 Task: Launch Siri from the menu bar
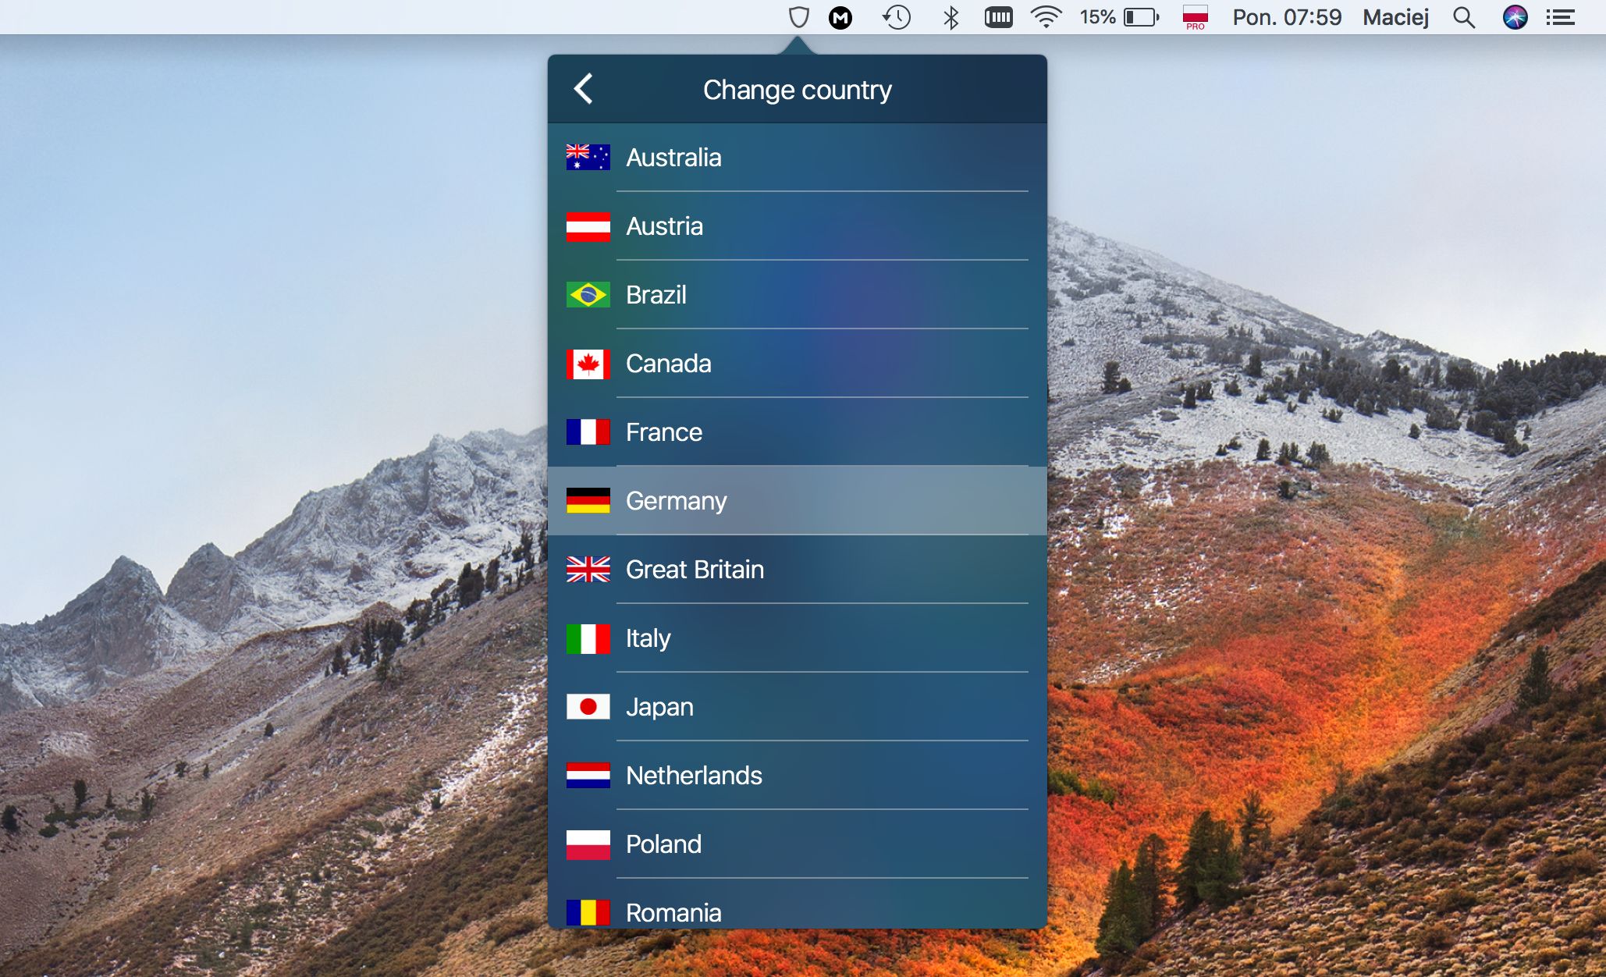(1515, 17)
